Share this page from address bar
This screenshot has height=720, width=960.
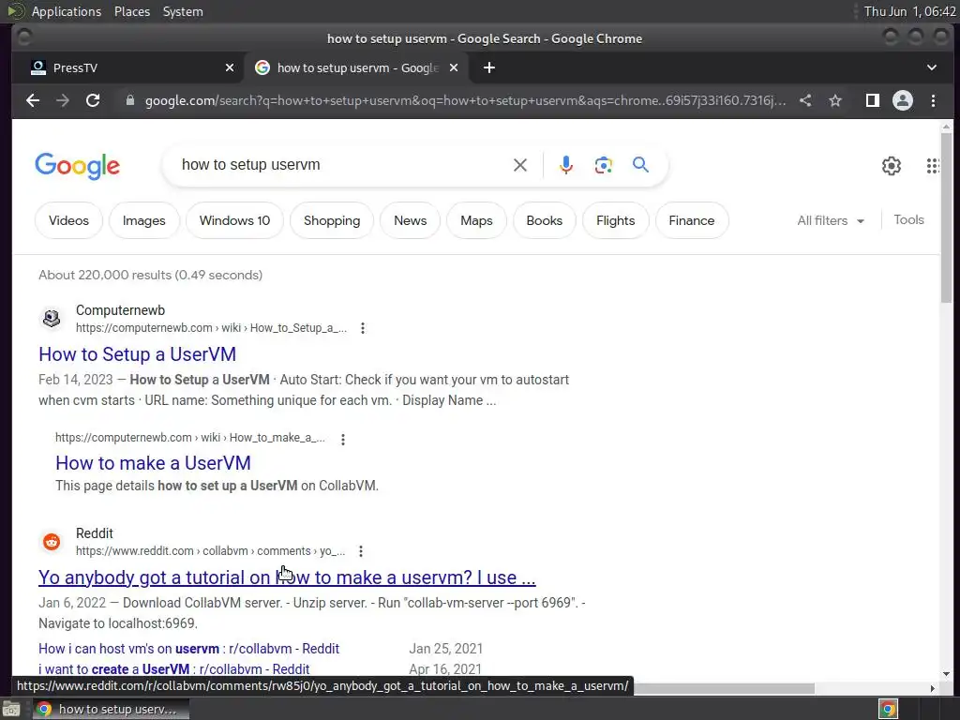coord(805,100)
